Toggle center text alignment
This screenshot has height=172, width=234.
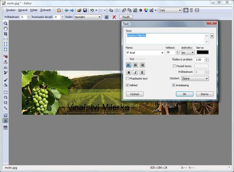pos(135,65)
